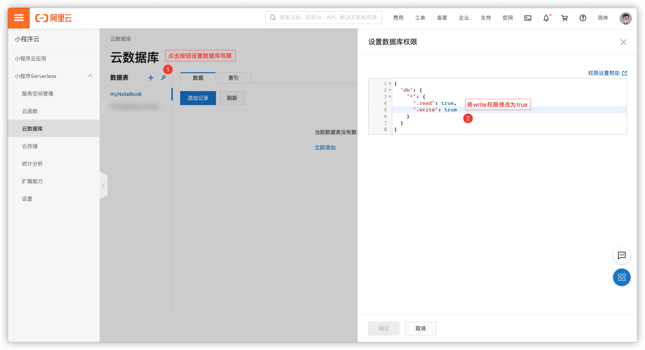Click the 取消 button
This screenshot has height=350, width=645.
tap(421, 328)
